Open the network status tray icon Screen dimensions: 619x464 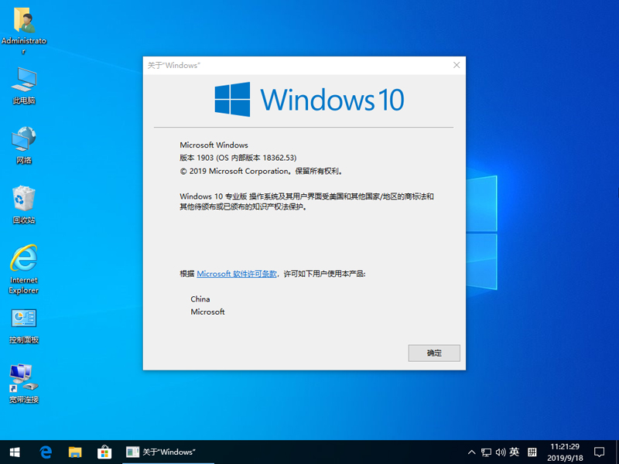pos(486,452)
